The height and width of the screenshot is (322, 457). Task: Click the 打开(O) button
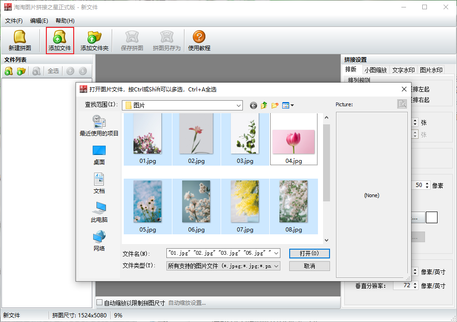[309, 253]
